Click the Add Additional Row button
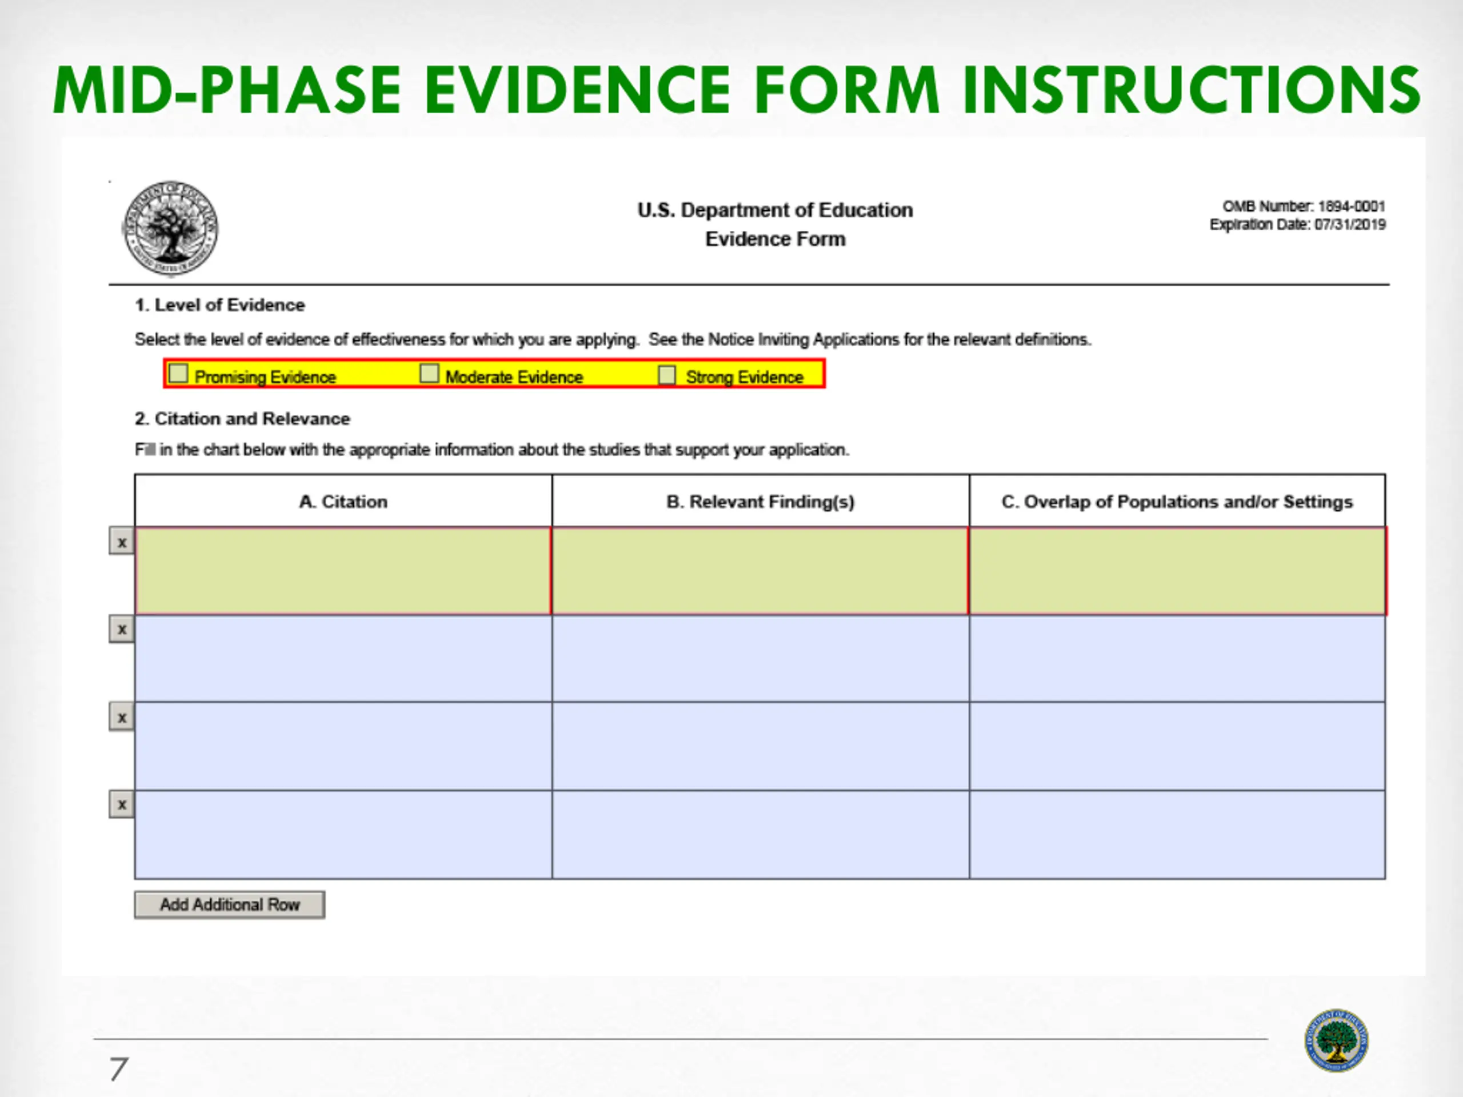Image resolution: width=1463 pixels, height=1097 pixels. point(230,904)
